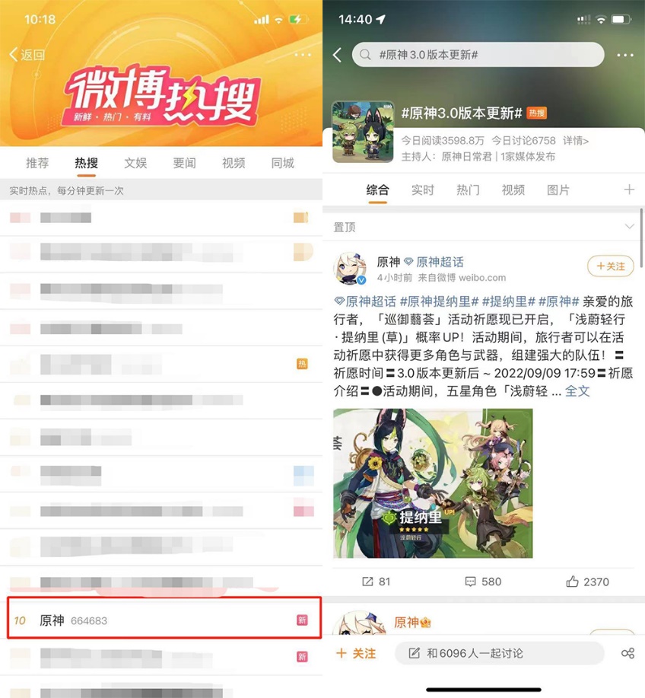Switch to the 实时 tab
The height and width of the screenshot is (698, 645).
pos(423,190)
